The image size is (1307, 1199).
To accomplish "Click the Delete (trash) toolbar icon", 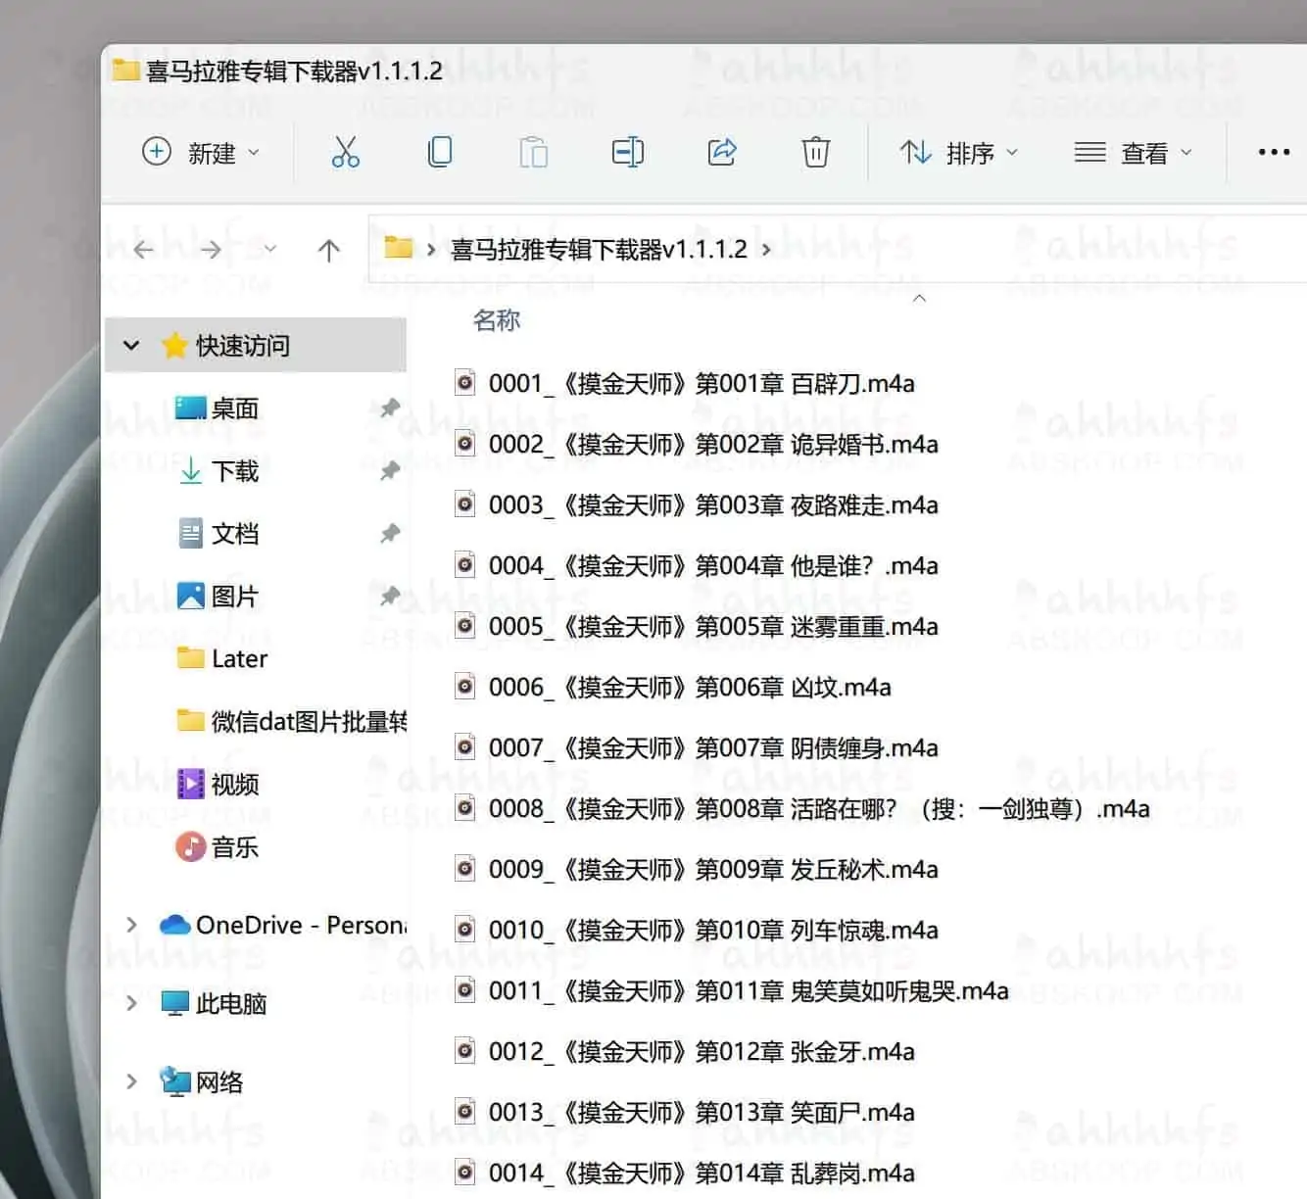I will click(816, 153).
